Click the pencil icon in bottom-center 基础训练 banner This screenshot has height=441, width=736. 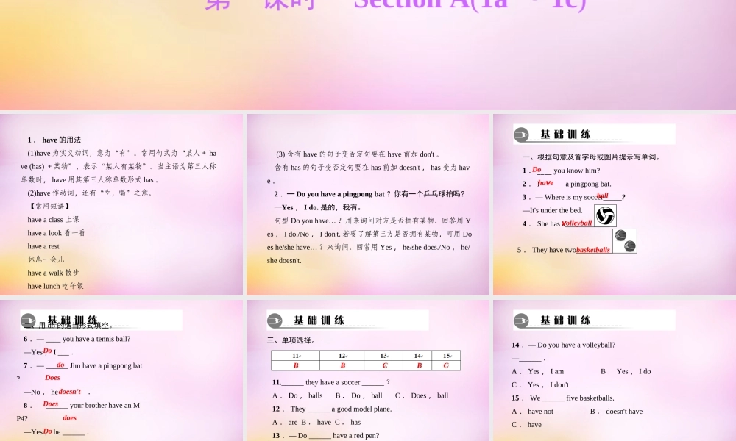[x=274, y=320]
